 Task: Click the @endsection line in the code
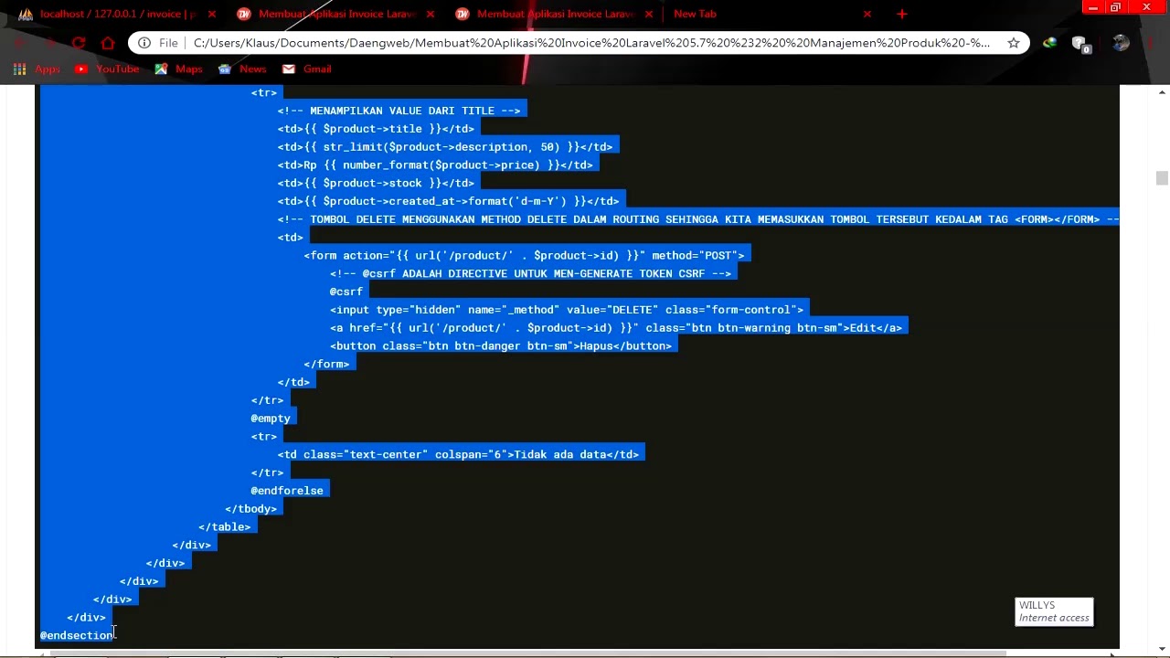point(77,635)
